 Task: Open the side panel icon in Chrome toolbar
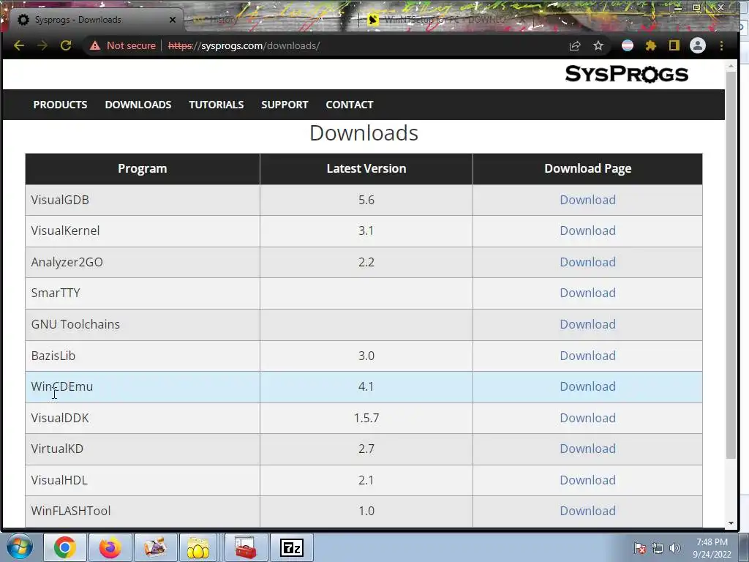pos(674,45)
